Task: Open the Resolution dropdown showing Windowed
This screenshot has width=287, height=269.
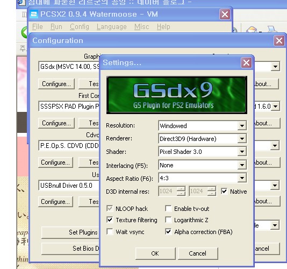Action: 202,126
